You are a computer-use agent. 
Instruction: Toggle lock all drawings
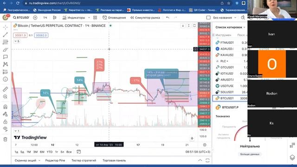pyautogui.click(x=5, y=122)
